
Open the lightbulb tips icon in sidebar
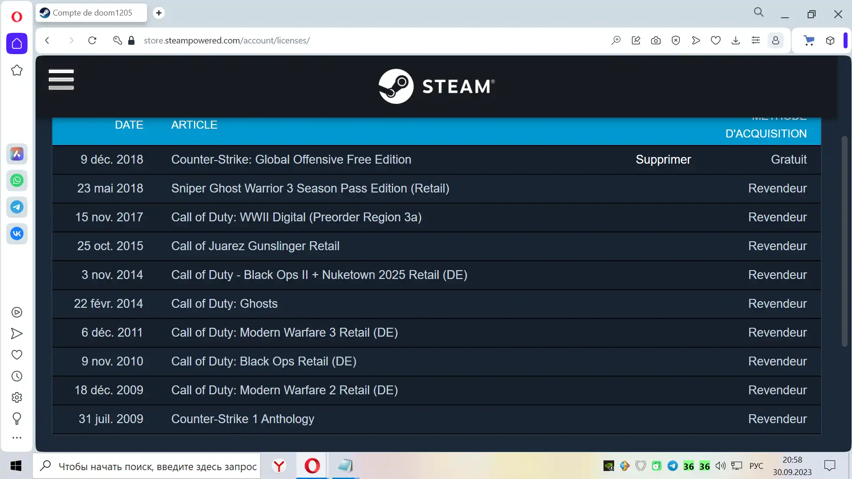click(17, 418)
